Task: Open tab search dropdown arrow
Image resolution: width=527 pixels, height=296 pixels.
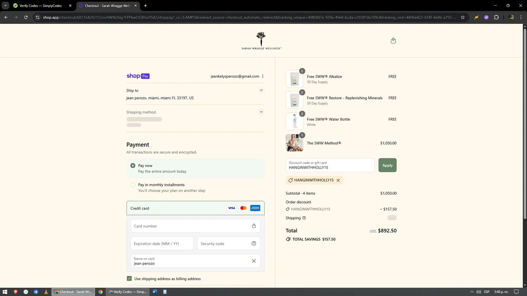Action: (x=5, y=6)
